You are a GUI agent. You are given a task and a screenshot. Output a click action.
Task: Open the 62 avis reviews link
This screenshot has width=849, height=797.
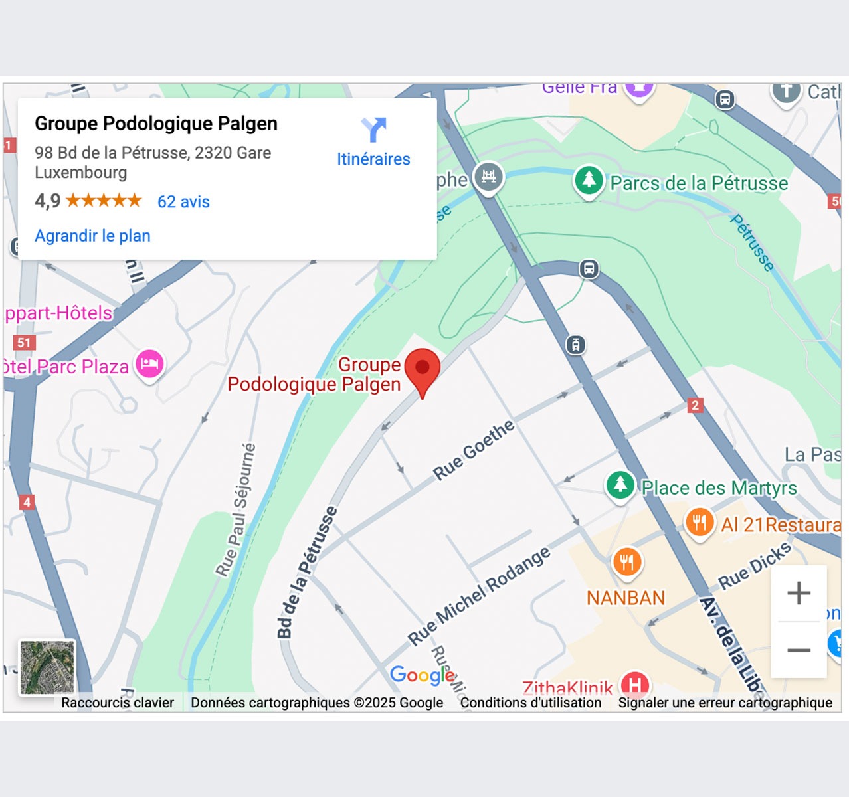183,202
